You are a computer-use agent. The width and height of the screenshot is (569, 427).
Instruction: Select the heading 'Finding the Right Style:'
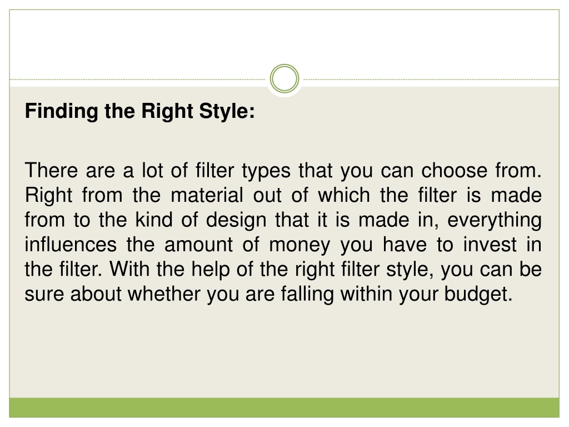pos(140,111)
